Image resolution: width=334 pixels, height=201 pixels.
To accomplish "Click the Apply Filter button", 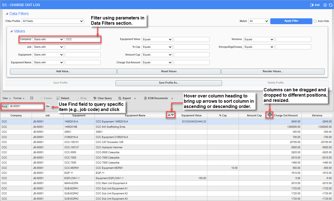I will (291, 21).
